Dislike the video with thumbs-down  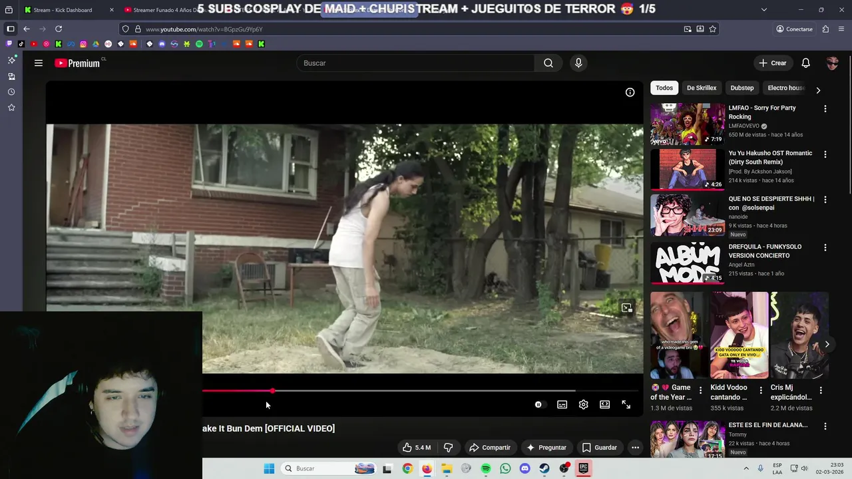coord(448,448)
